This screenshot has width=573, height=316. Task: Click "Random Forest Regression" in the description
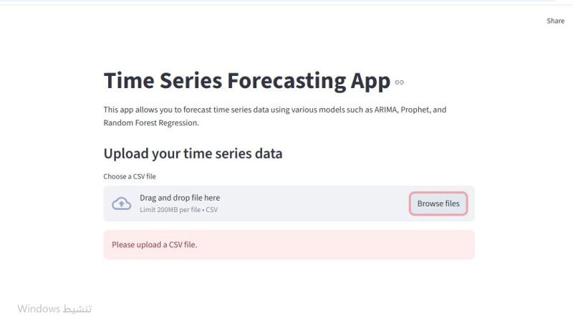pos(150,123)
